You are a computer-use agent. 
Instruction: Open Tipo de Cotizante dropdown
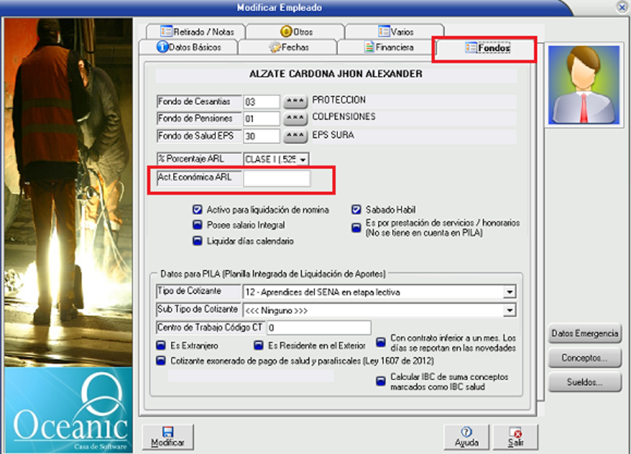(x=510, y=292)
